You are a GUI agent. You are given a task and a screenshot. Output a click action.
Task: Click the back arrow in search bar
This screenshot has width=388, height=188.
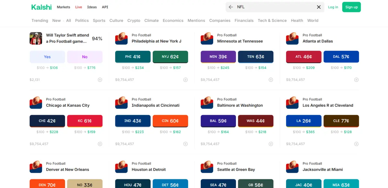pos(231,7)
